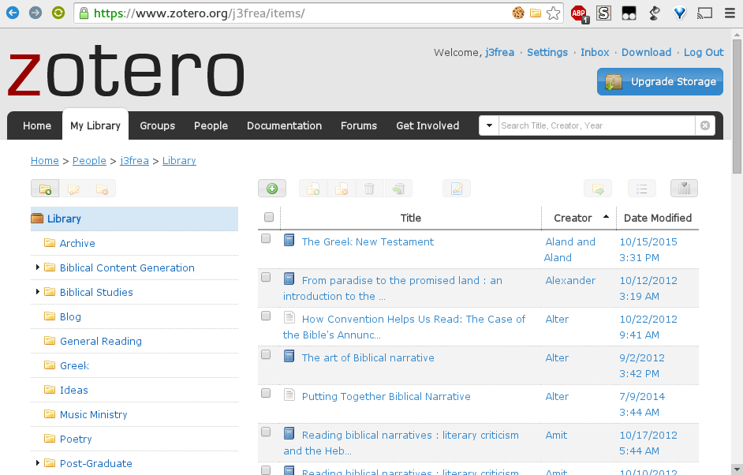Click the book icon for The Greek New Testament
The width and height of the screenshot is (743, 475).
289,240
